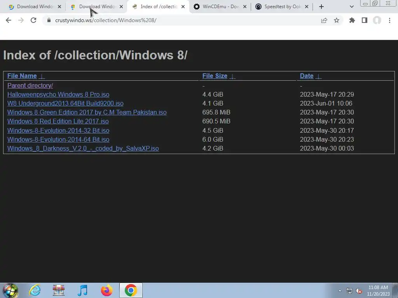Close the Index of /collection tab
398x298 pixels.
183,7
